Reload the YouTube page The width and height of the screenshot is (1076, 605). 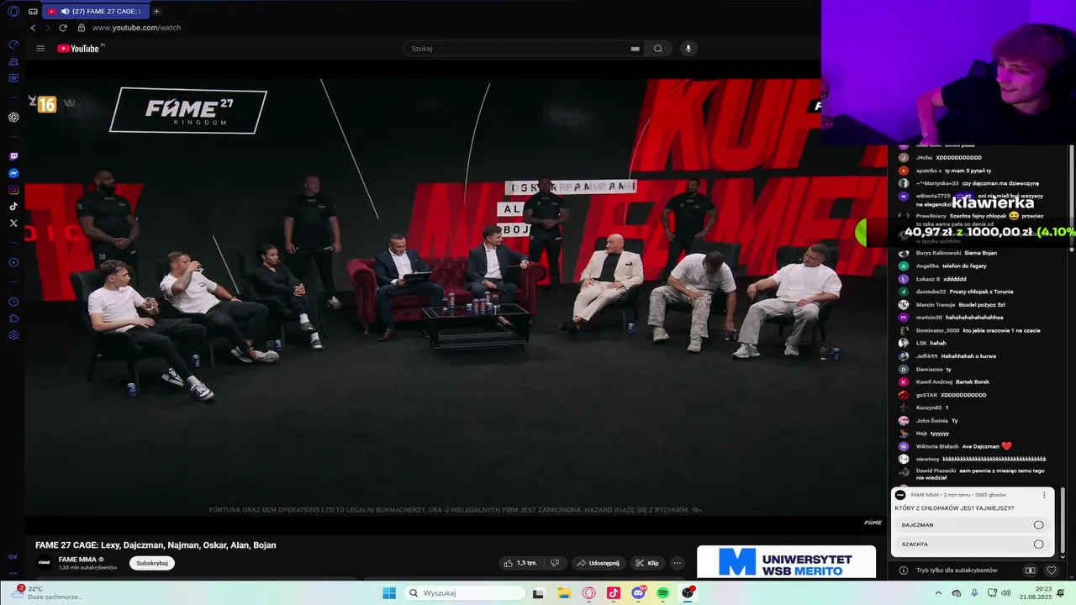pos(63,28)
